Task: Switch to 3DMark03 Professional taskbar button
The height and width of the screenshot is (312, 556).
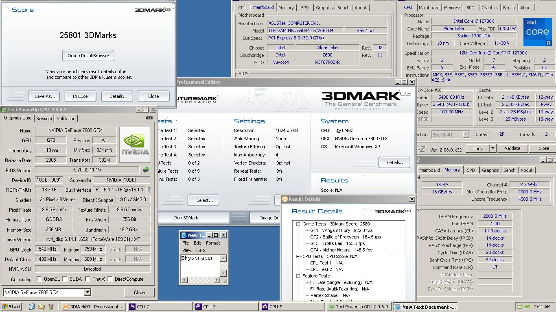Action: tap(94, 307)
